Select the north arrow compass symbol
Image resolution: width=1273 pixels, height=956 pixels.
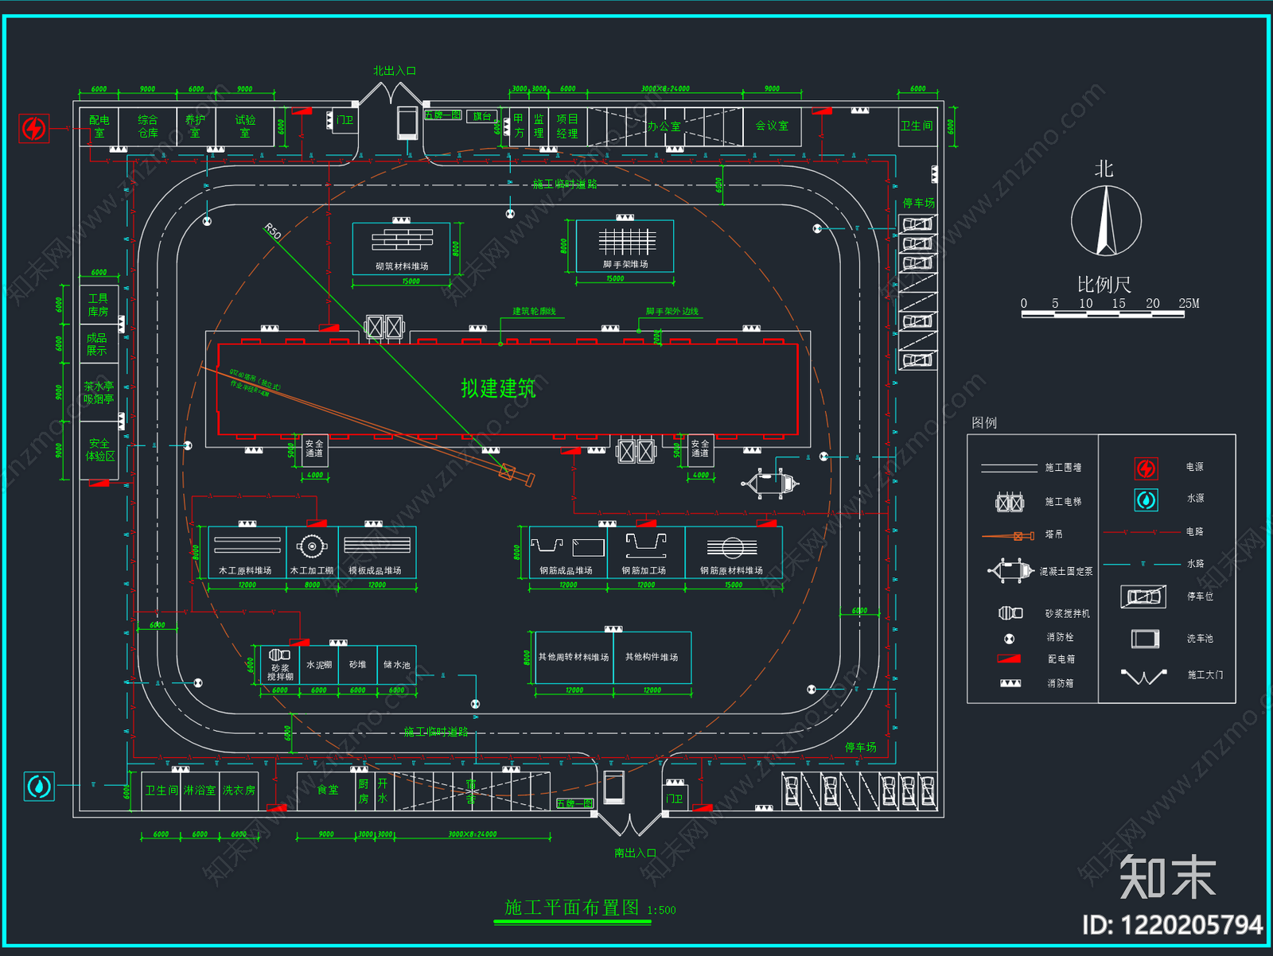tap(1106, 221)
